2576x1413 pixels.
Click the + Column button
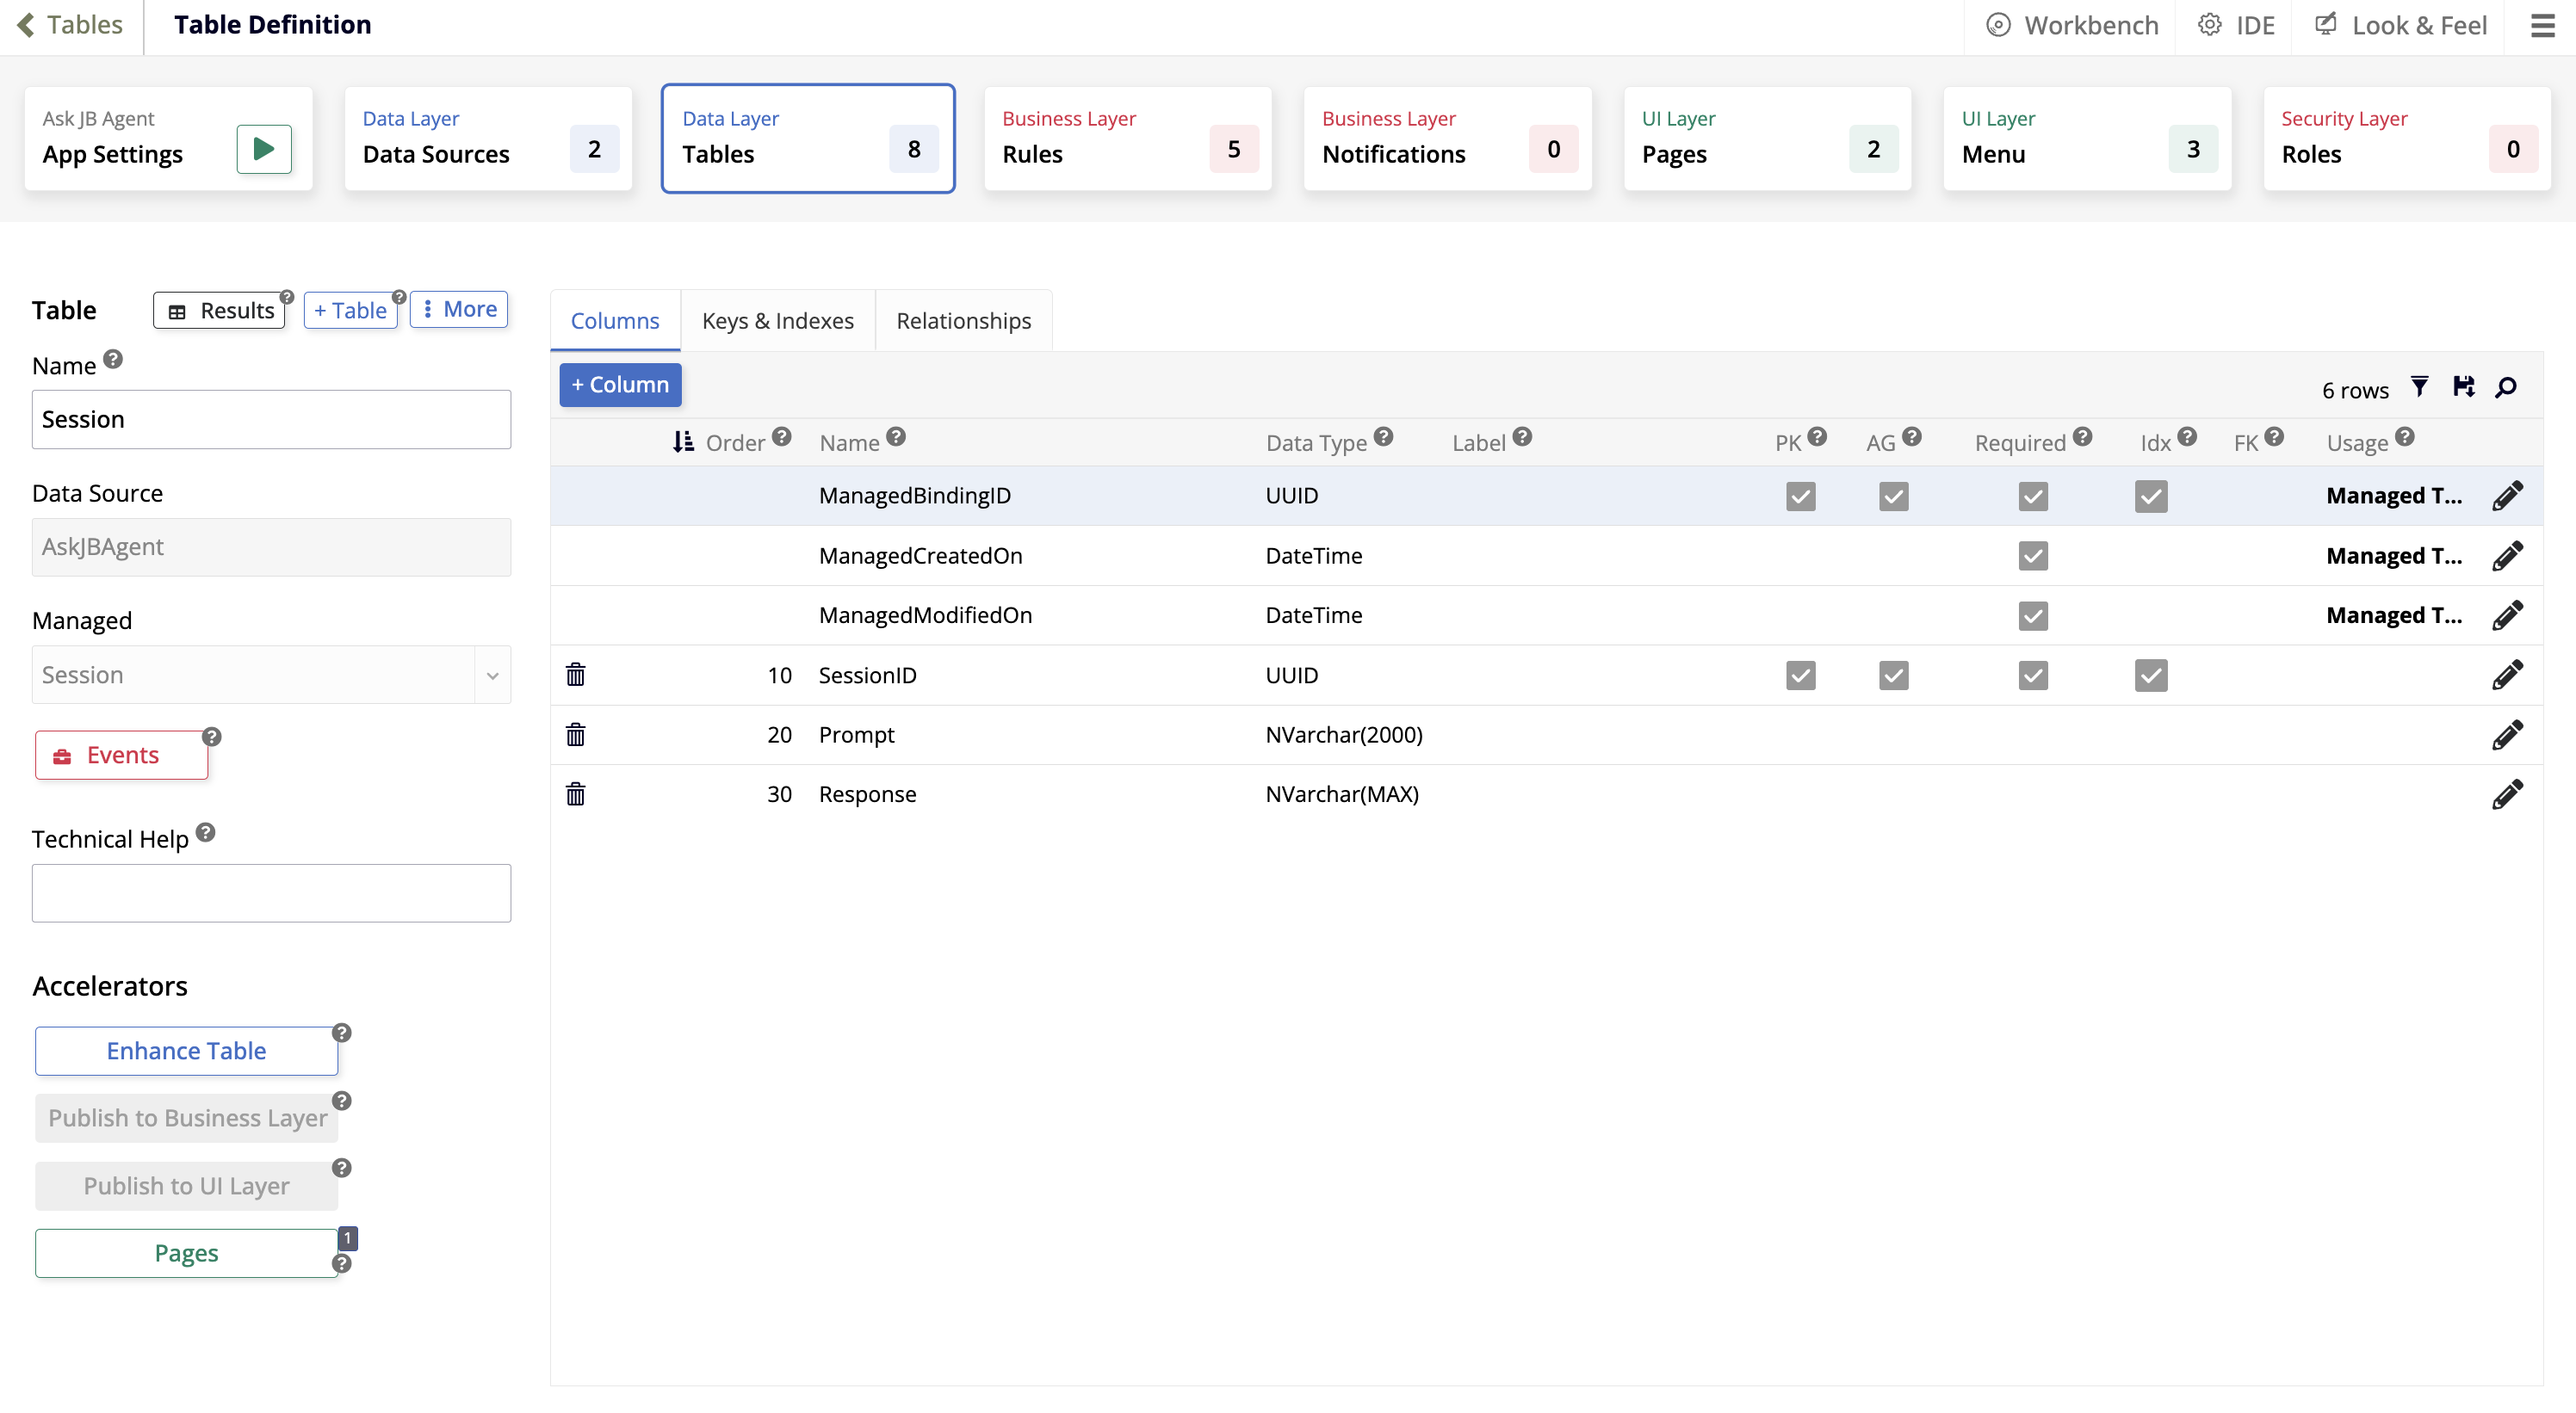pos(620,385)
